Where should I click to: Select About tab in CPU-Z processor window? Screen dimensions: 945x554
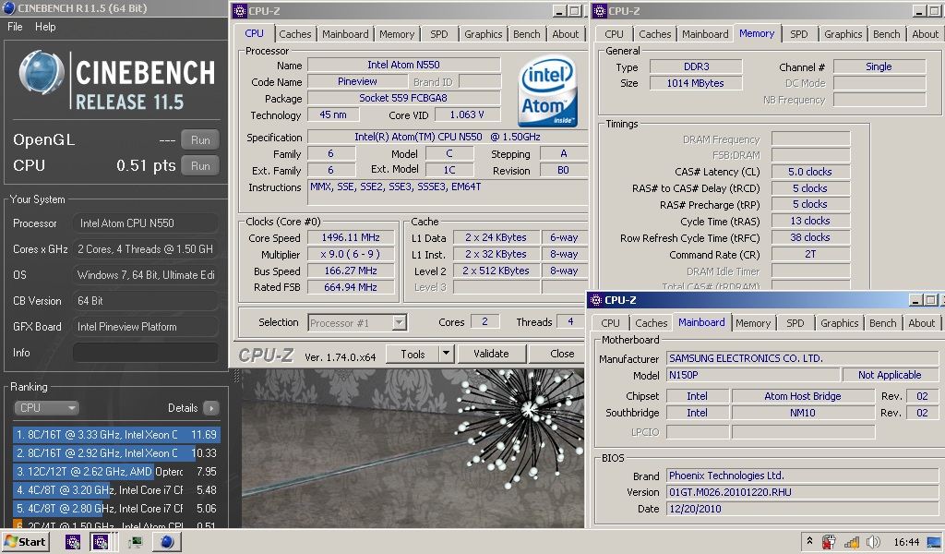click(x=566, y=34)
